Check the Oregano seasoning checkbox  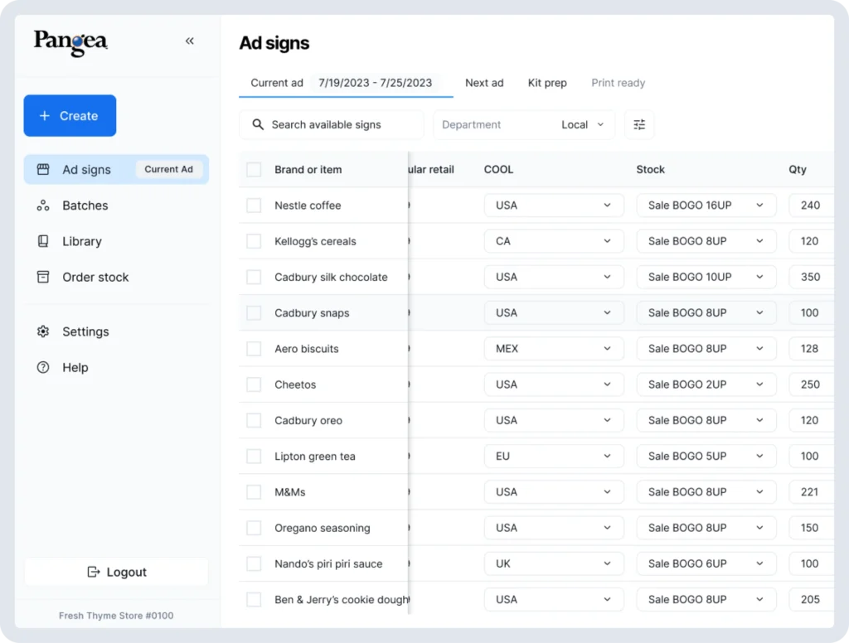pyautogui.click(x=254, y=528)
